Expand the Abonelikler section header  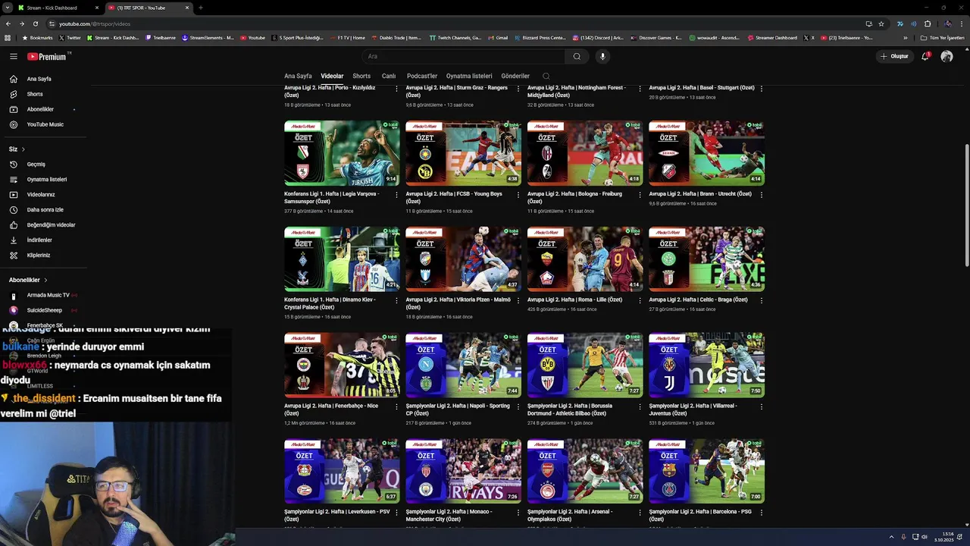28,280
